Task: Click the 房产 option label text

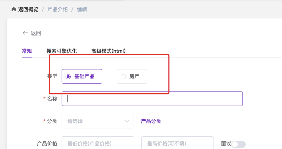Action: [x=134, y=76]
